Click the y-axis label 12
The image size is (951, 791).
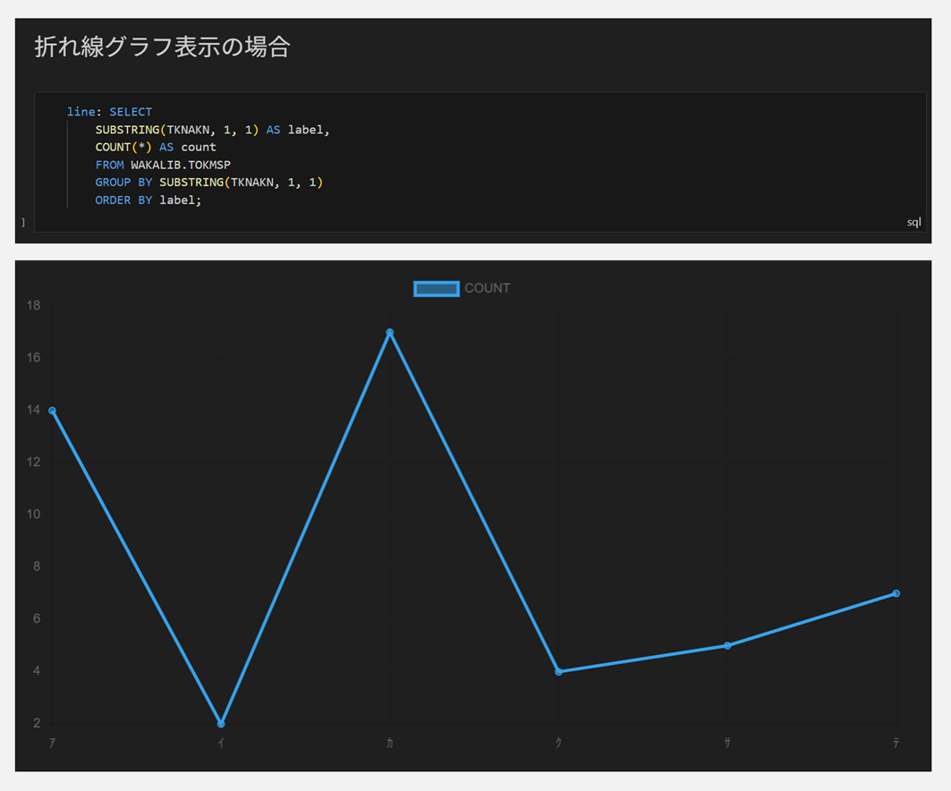(x=33, y=463)
